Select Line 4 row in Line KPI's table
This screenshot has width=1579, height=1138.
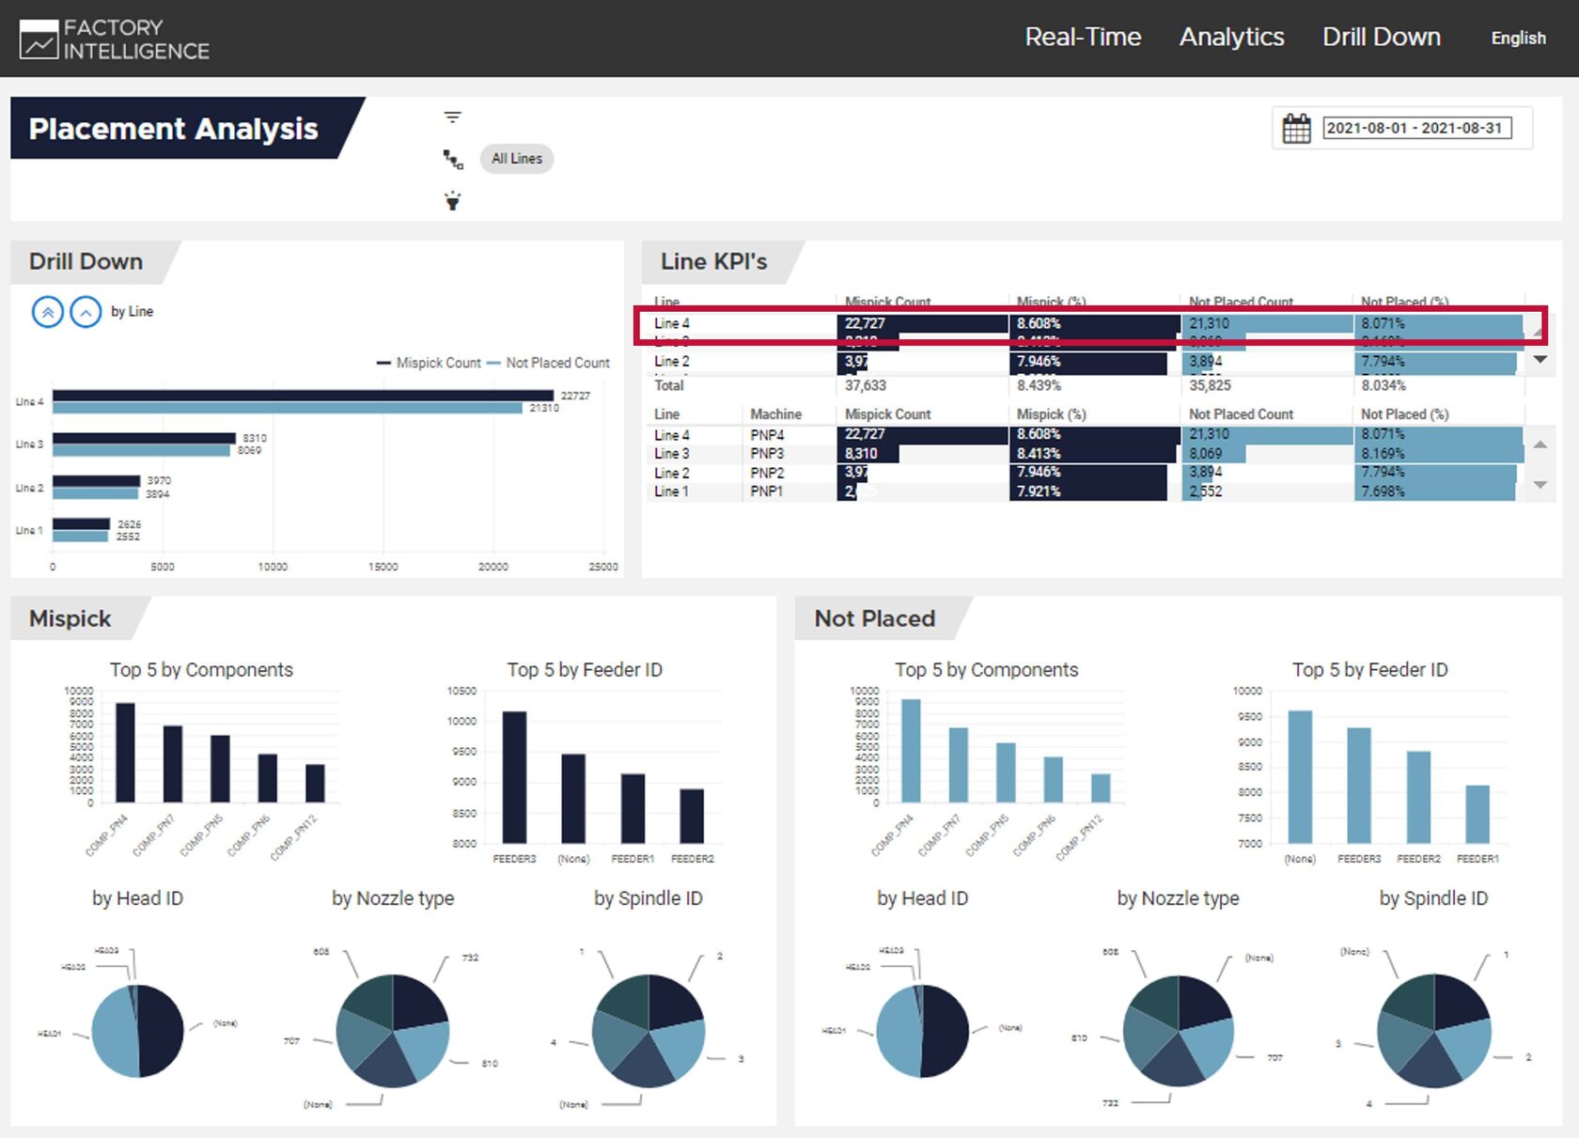click(x=1086, y=323)
